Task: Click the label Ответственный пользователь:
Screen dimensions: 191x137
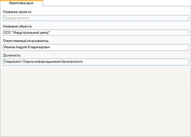Action: pyautogui.click(x=26, y=41)
